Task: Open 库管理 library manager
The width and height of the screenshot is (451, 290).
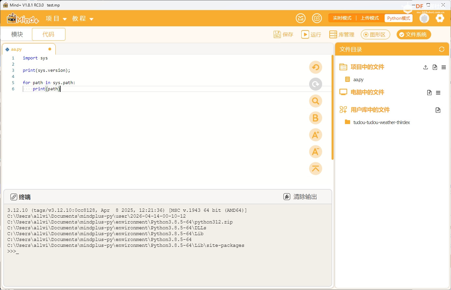Action: [x=341, y=34]
